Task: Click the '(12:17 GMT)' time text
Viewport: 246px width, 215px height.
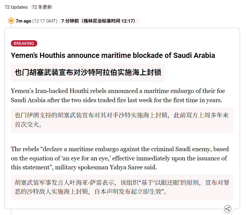Action: pyautogui.click(x=45, y=21)
